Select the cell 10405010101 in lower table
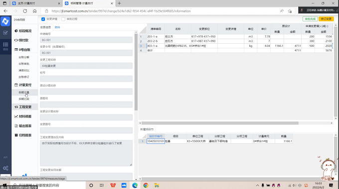Image resolution: width=339 pixels, height=189 pixels. pyautogui.click(x=156, y=141)
